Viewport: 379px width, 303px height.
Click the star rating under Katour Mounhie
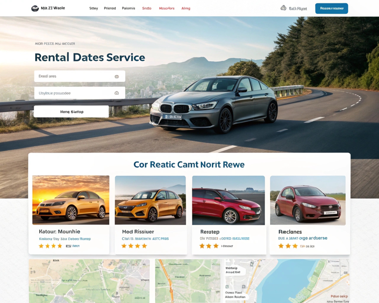click(50, 246)
